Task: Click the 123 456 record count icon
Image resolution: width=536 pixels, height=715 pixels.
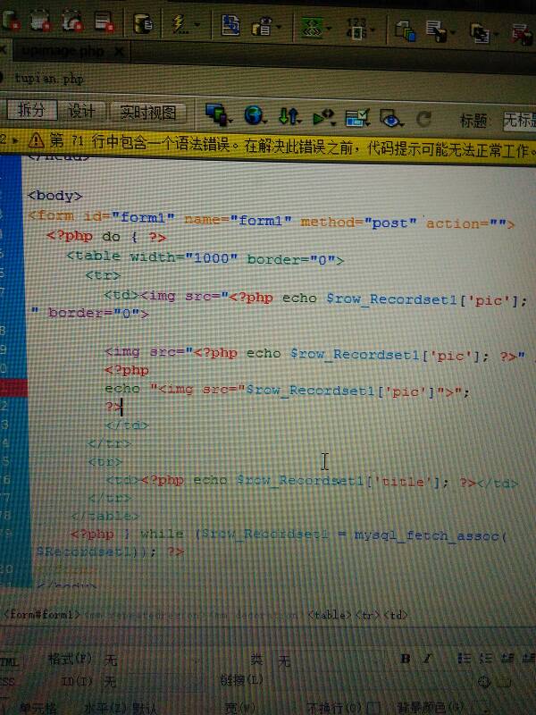Action: coord(356,29)
